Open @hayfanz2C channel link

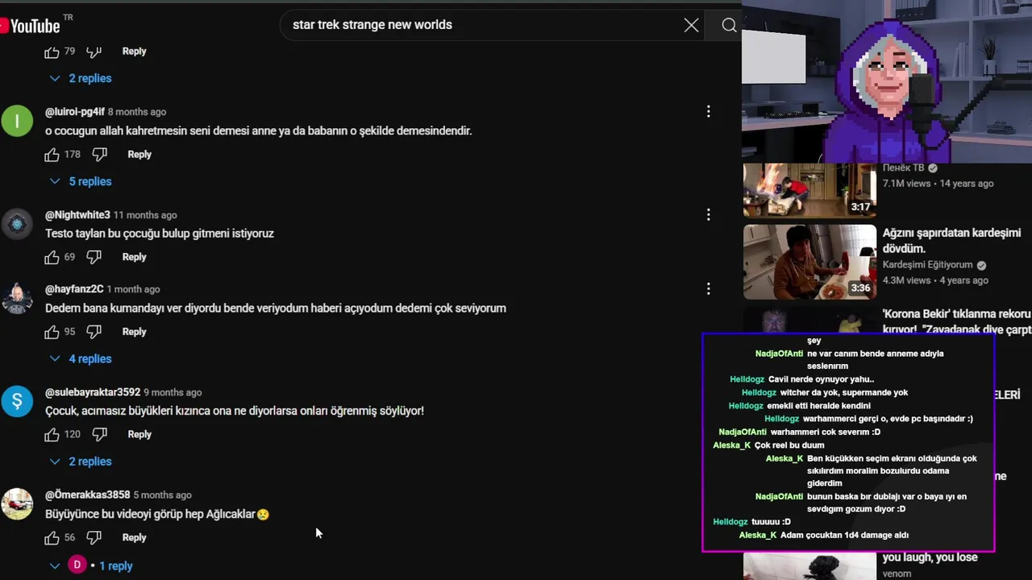(74, 289)
